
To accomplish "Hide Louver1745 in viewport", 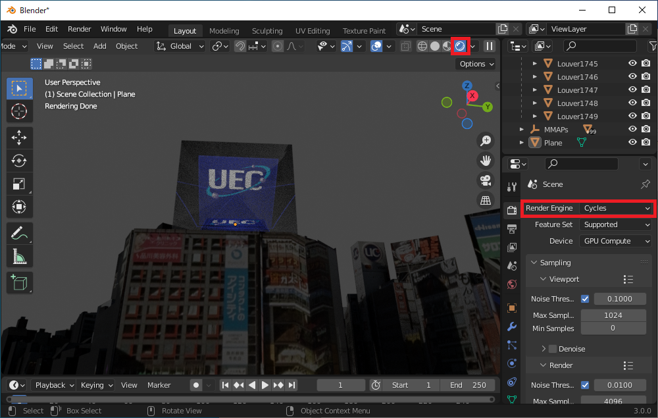I will click(x=632, y=63).
